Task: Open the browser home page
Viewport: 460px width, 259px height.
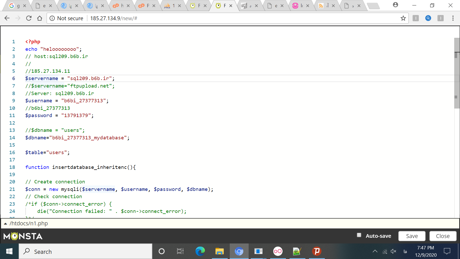Action: [x=40, y=18]
